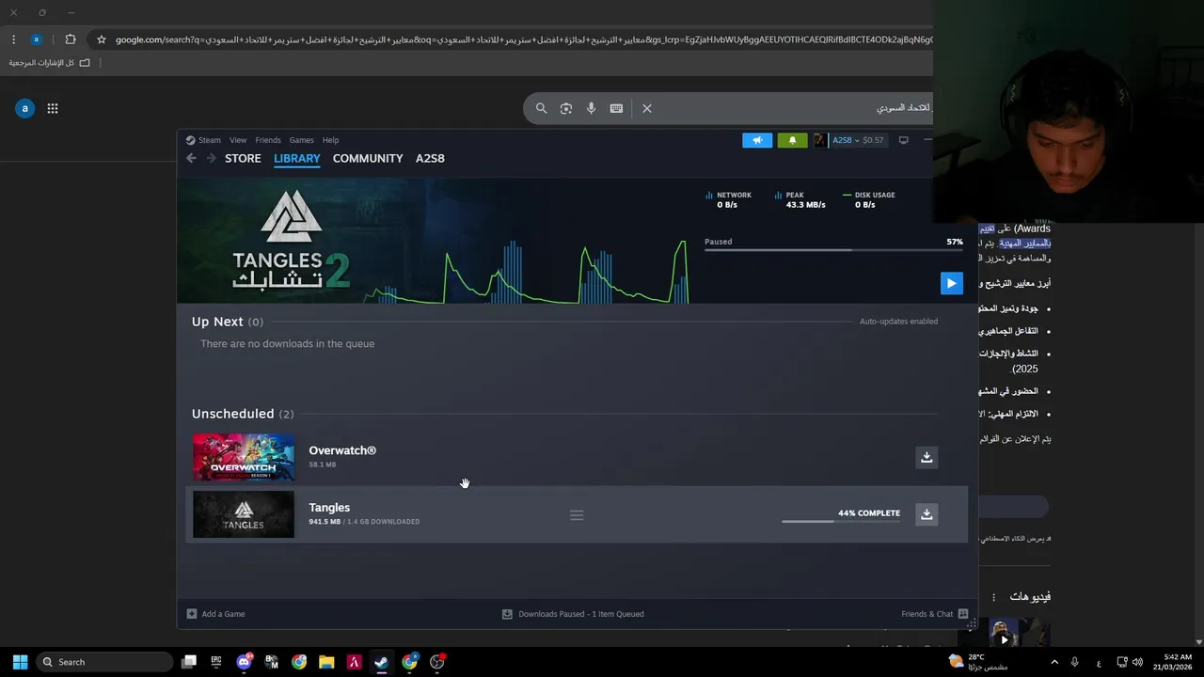Click Google search by image lens icon
Screen dimensions: 1204x677
(566, 108)
